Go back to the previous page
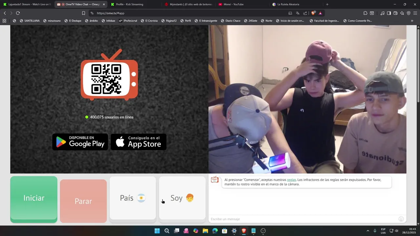 coord(5,13)
